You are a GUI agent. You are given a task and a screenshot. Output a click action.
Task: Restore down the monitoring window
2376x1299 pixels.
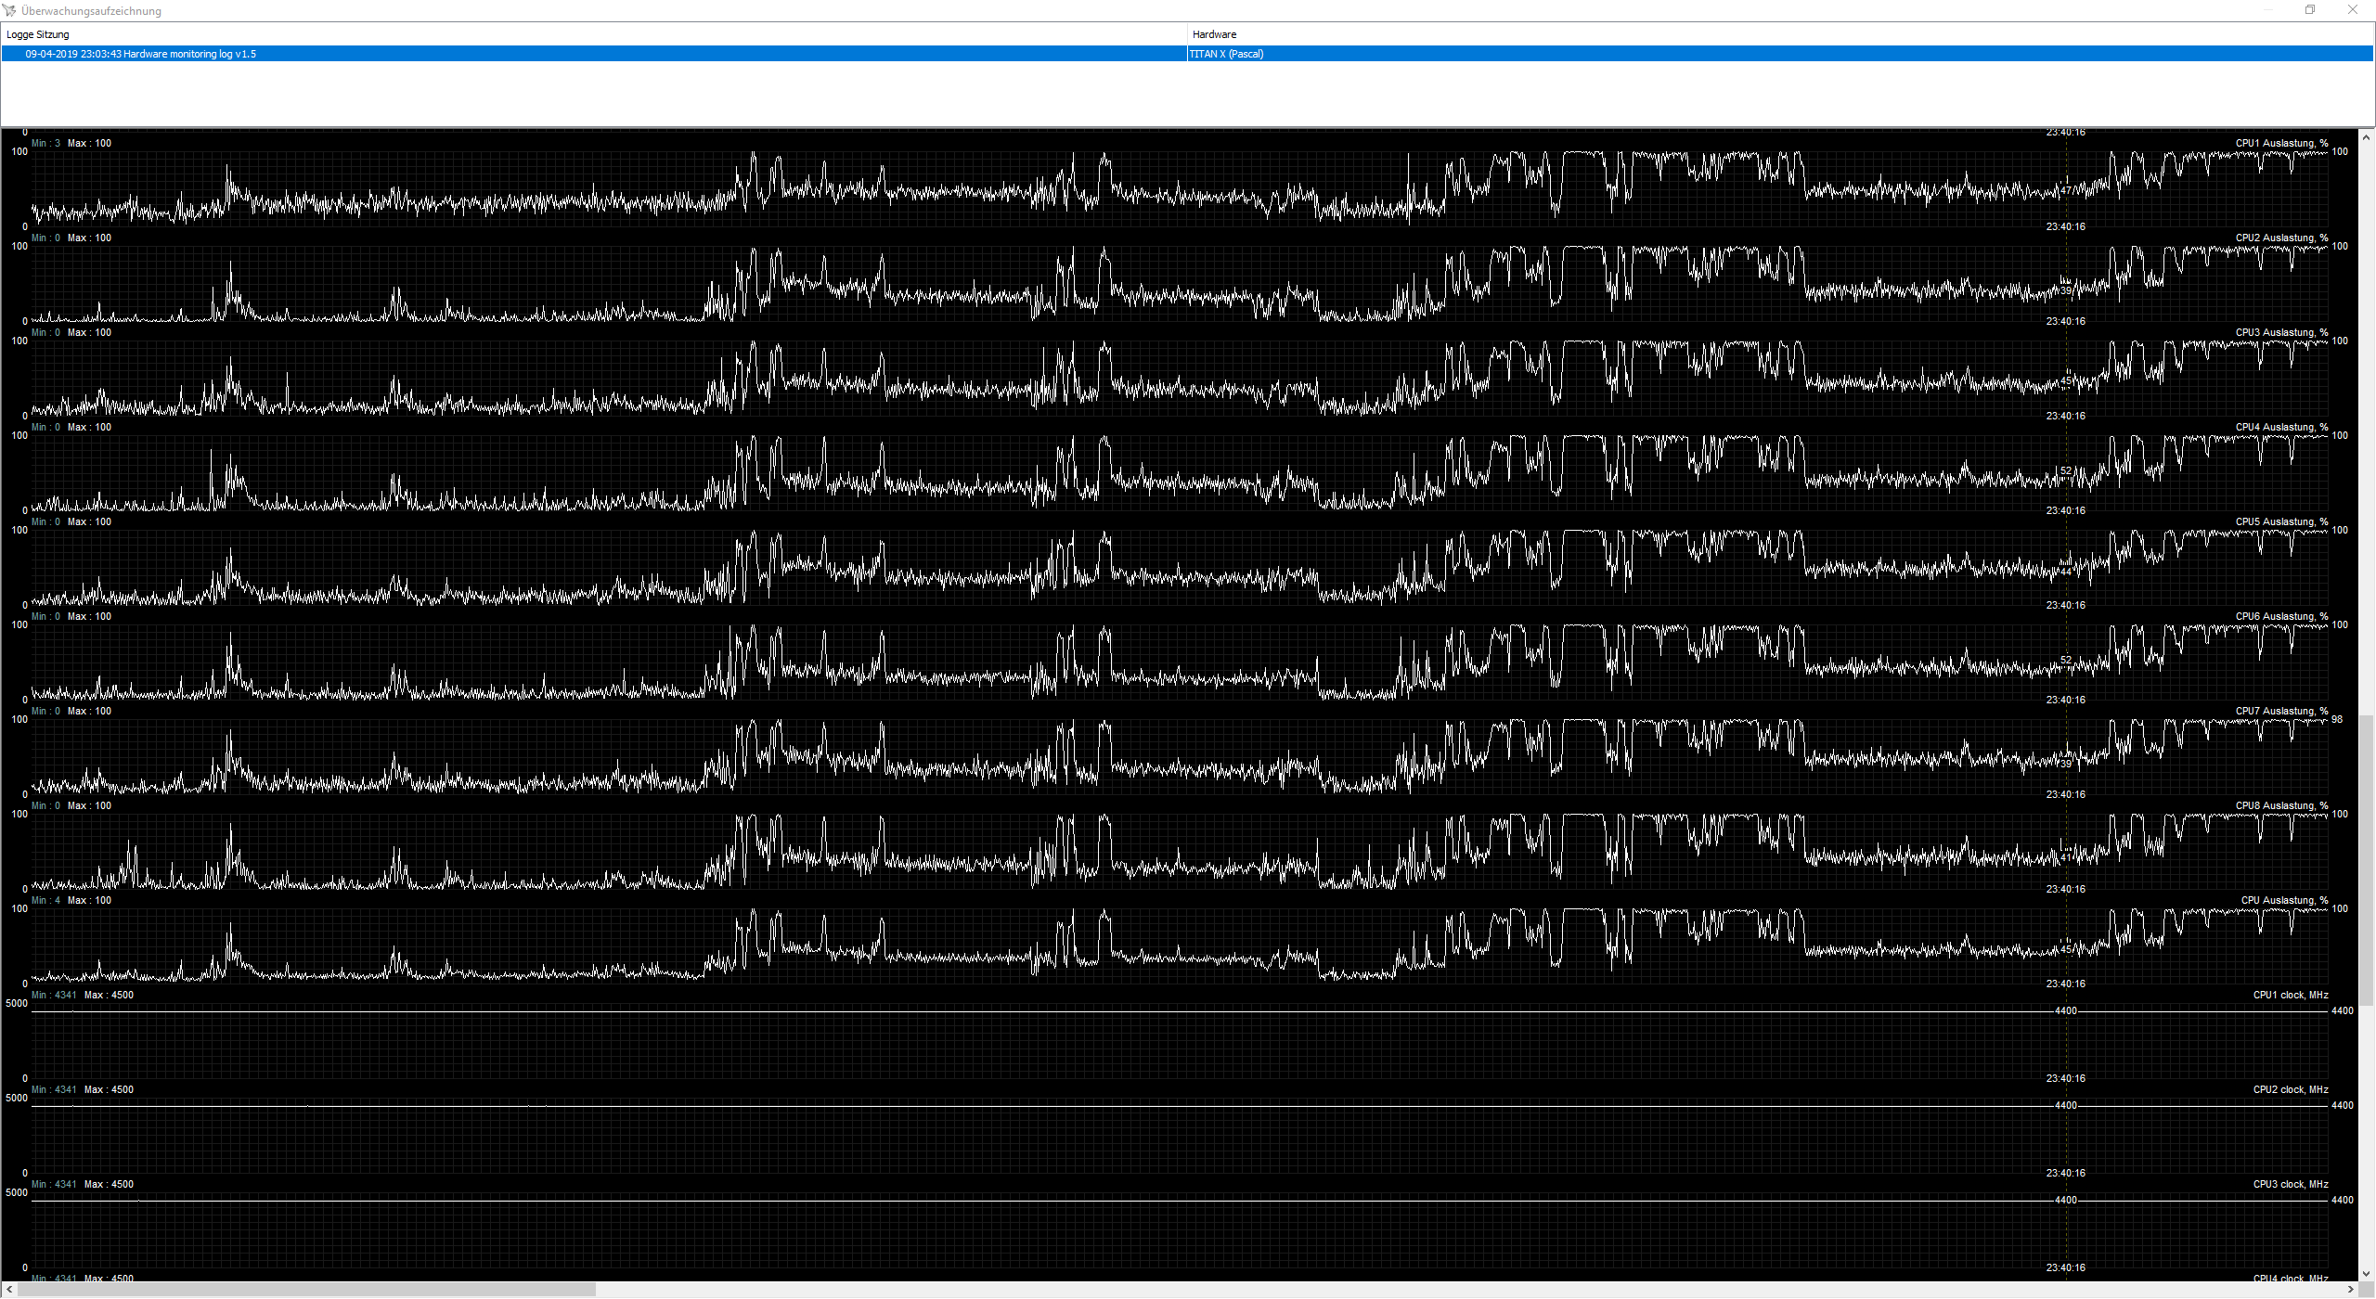[2310, 10]
